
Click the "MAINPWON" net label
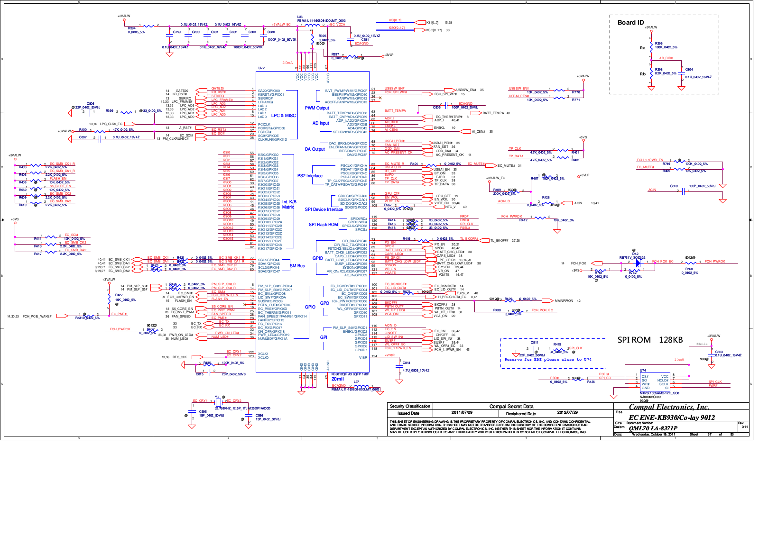(564, 300)
